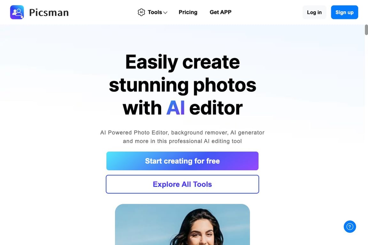Click the AI badge icon beside Tools
The width and height of the screenshot is (368, 245).
click(x=141, y=12)
